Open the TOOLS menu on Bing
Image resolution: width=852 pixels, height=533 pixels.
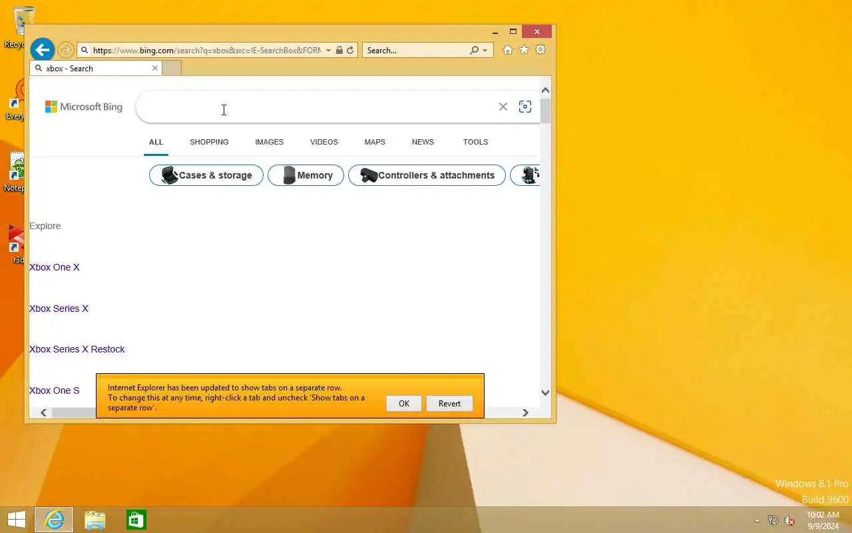[475, 142]
